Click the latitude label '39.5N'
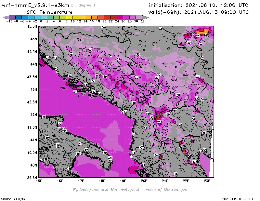The height and width of the screenshot is (201, 260). coord(32,178)
